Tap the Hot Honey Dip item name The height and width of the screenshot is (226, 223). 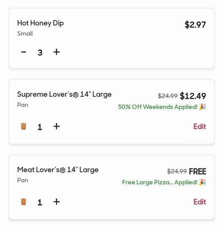point(41,23)
